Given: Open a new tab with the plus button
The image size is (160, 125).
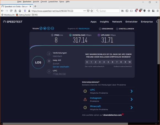Looking at the screenshot, I should (x=35, y=6).
